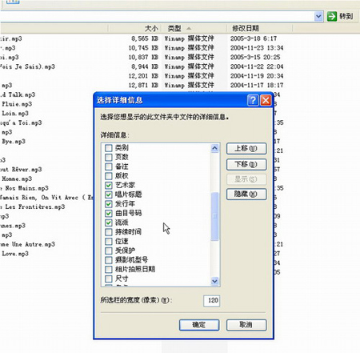Image resolution: width=360 pixels, height=353 pixels.
Task: Select the file ending in Rêver.mp3
Action: pos(21,170)
